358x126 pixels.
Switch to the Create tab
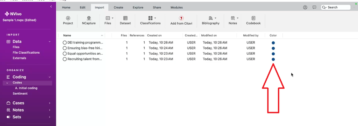(119, 8)
